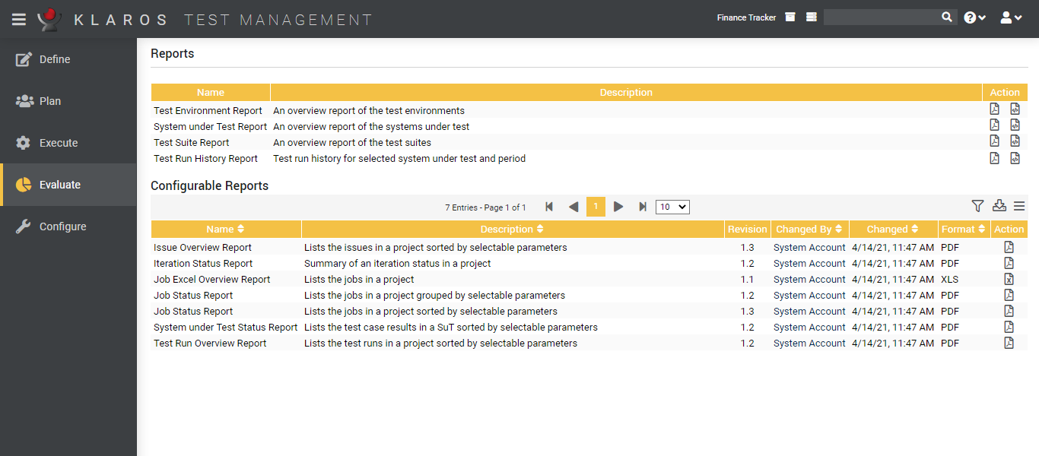Toggle Name column sorting
This screenshot has width=1039, height=456.
(x=225, y=229)
